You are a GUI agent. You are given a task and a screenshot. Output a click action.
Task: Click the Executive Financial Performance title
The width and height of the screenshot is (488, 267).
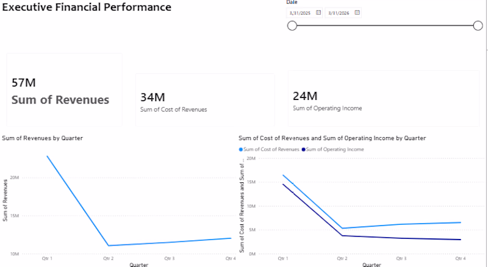87,7
